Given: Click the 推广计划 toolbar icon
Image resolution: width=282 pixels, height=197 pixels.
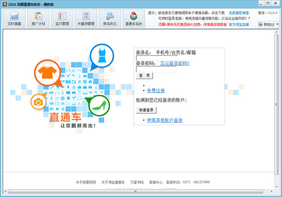Looking at the screenshot, I should 39,19.
